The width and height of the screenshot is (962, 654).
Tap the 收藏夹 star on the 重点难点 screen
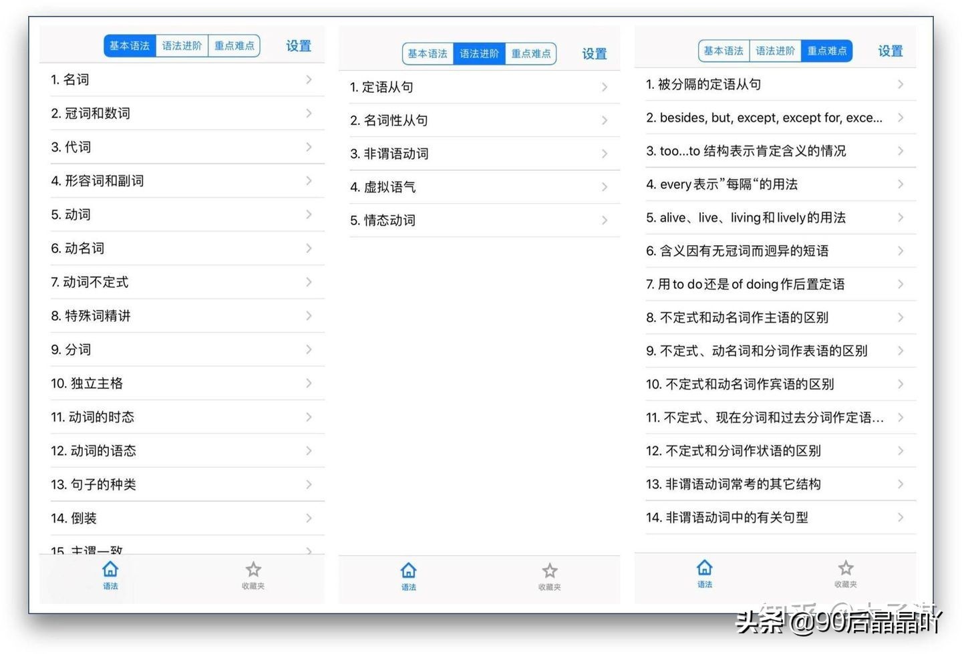[846, 572]
